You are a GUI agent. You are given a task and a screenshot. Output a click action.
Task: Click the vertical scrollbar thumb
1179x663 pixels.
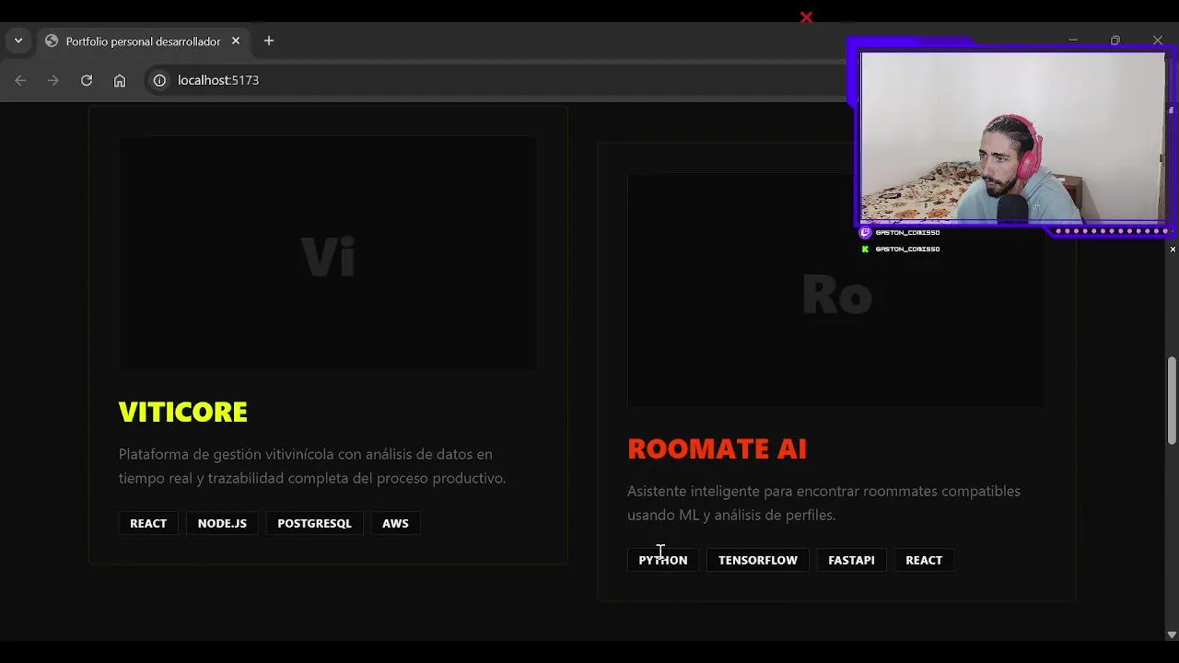tap(1172, 400)
